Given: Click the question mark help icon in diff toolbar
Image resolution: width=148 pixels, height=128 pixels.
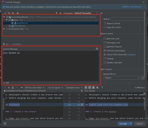Looking at the screenshot, I should 102,87.
